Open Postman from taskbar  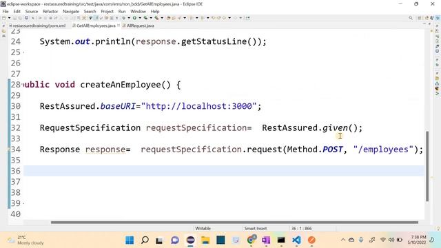(x=311, y=240)
